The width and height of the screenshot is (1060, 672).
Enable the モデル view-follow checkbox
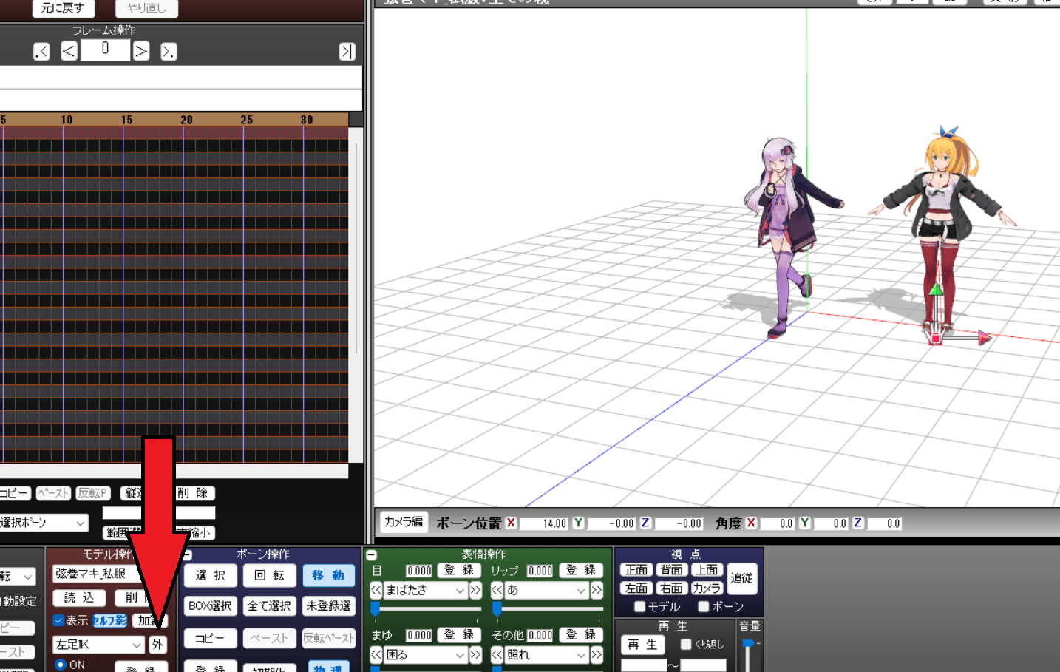pos(640,607)
